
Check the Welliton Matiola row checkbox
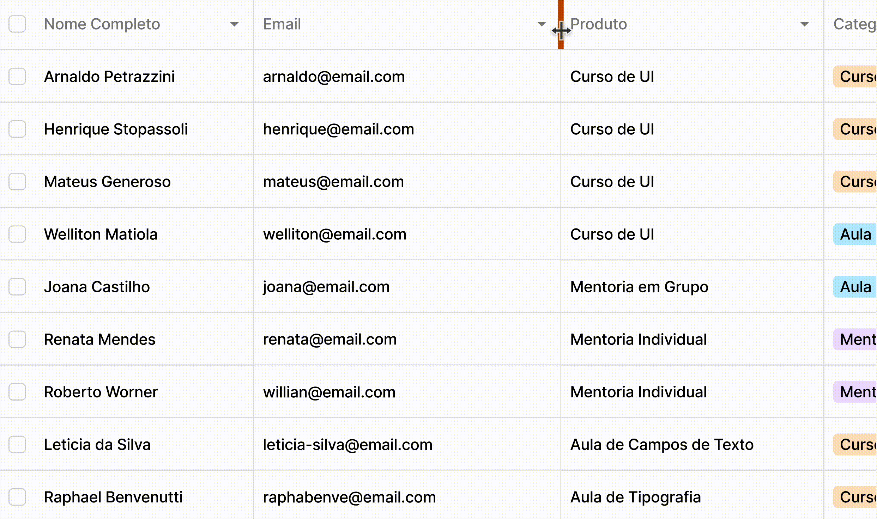coord(17,234)
